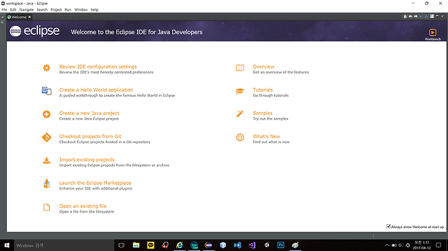Open Unity from the taskbar
448x251 pixels.
pos(266,245)
